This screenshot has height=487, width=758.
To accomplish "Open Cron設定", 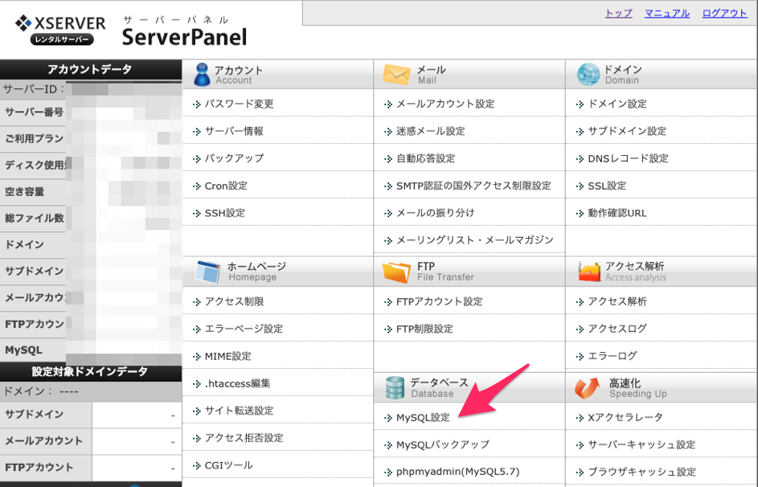I will click(x=226, y=186).
